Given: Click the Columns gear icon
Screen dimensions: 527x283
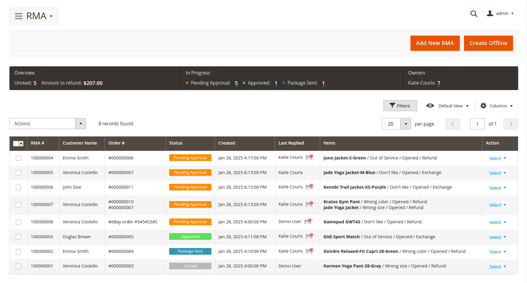Looking at the screenshot, I should 483,106.
